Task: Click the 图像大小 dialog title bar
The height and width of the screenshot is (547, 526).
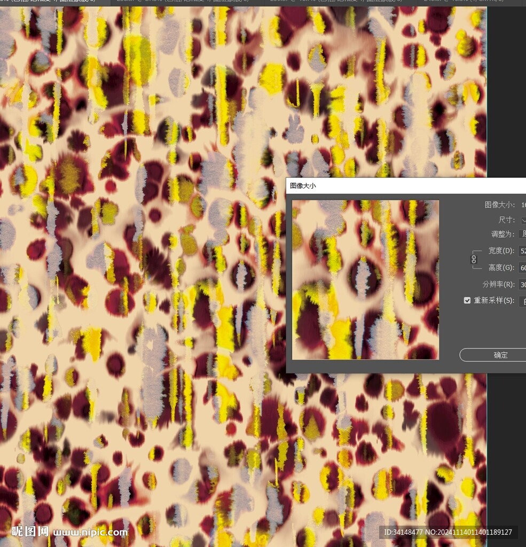Action: [406, 185]
